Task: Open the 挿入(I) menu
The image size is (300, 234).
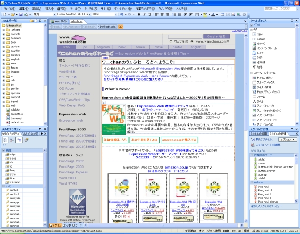Action: [49, 9]
